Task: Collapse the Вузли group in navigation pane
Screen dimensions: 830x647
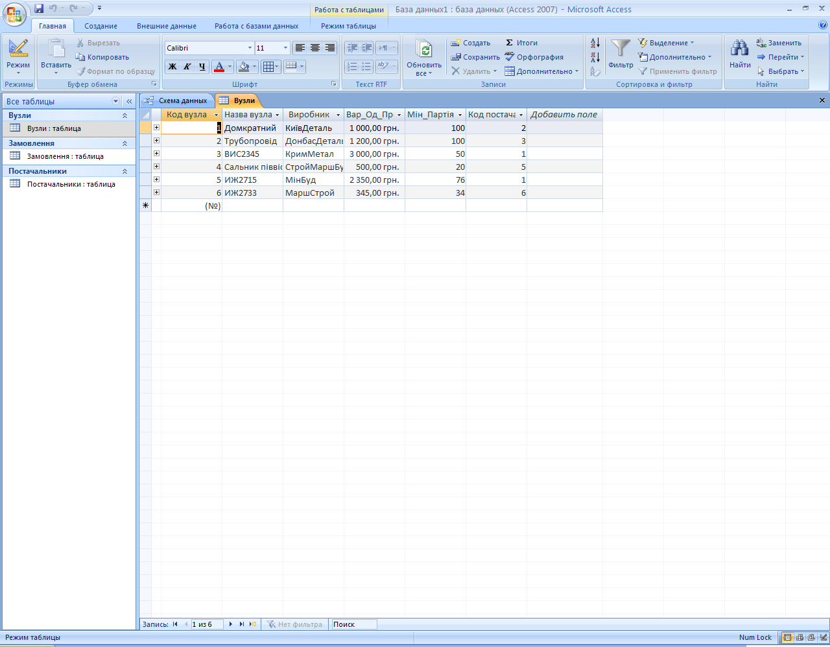Action: 125,115
